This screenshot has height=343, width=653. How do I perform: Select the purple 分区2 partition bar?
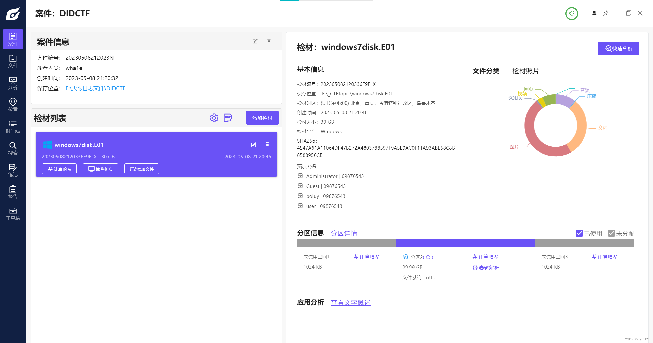point(465,243)
